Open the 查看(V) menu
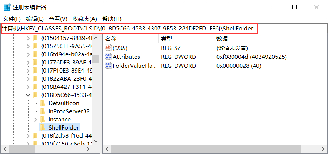The image size is (328, 154). pos(58,19)
